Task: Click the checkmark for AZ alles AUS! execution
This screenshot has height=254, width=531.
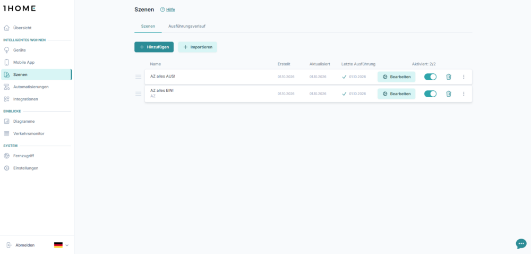Action: [345, 77]
